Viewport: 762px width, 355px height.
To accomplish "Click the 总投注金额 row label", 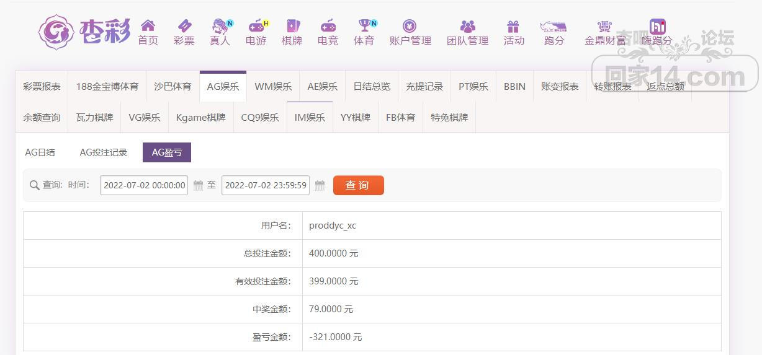I will [267, 253].
